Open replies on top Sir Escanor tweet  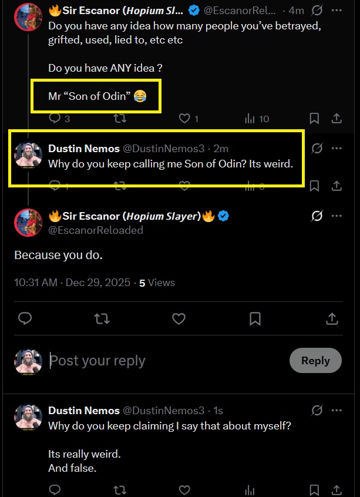point(55,118)
